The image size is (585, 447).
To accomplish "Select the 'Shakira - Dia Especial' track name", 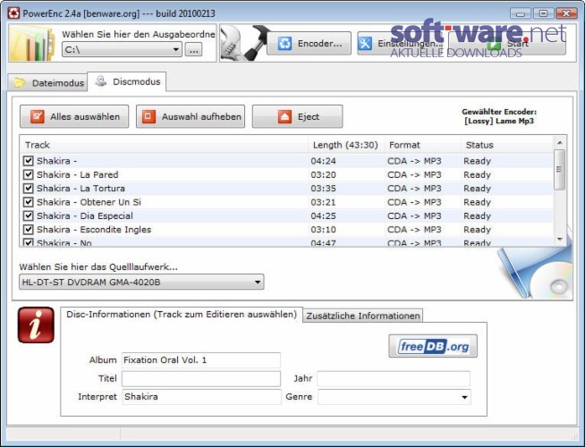I will pyautogui.click(x=85, y=215).
